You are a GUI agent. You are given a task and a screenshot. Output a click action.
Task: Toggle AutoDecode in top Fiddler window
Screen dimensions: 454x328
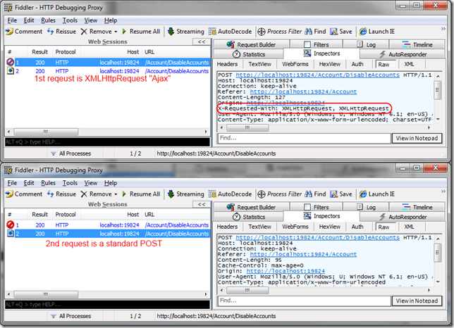(231, 32)
